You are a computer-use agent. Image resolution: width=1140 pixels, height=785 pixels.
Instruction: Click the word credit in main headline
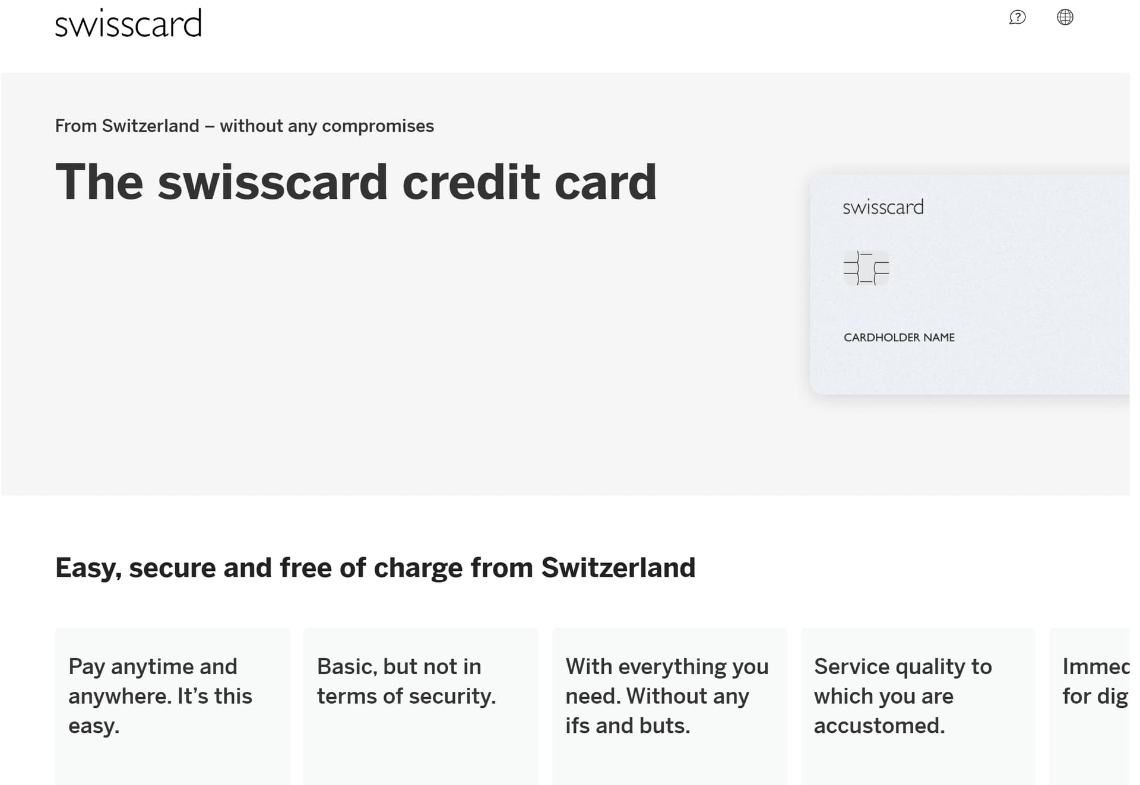click(x=471, y=182)
